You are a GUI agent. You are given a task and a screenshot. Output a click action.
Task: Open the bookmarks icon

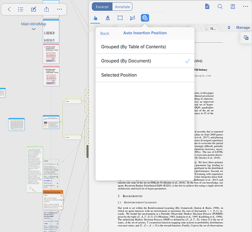pos(233,6)
